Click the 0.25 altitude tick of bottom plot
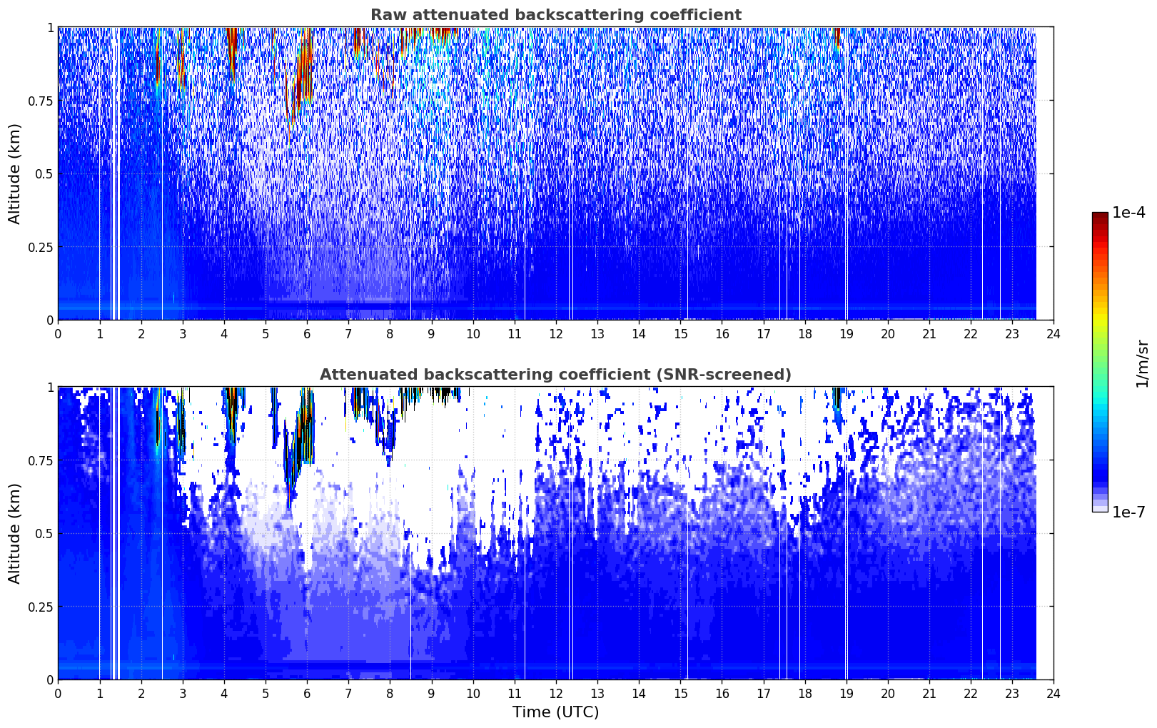1157x728 pixels. click(41, 607)
